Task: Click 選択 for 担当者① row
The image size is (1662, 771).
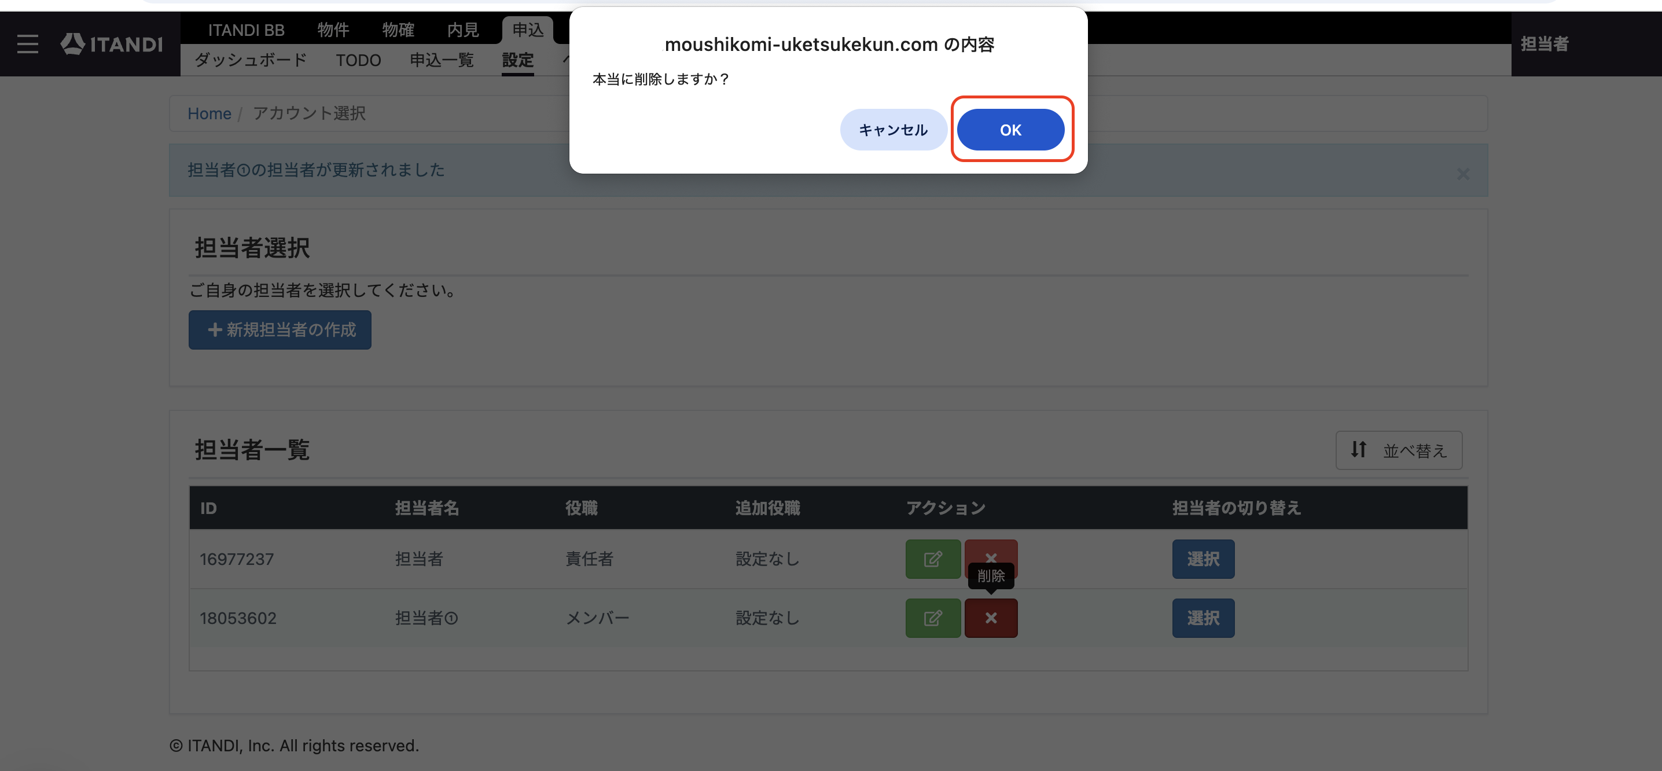Action: tap(1203, 618)
